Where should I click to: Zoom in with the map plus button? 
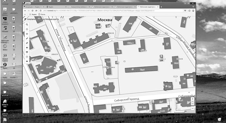193,99
